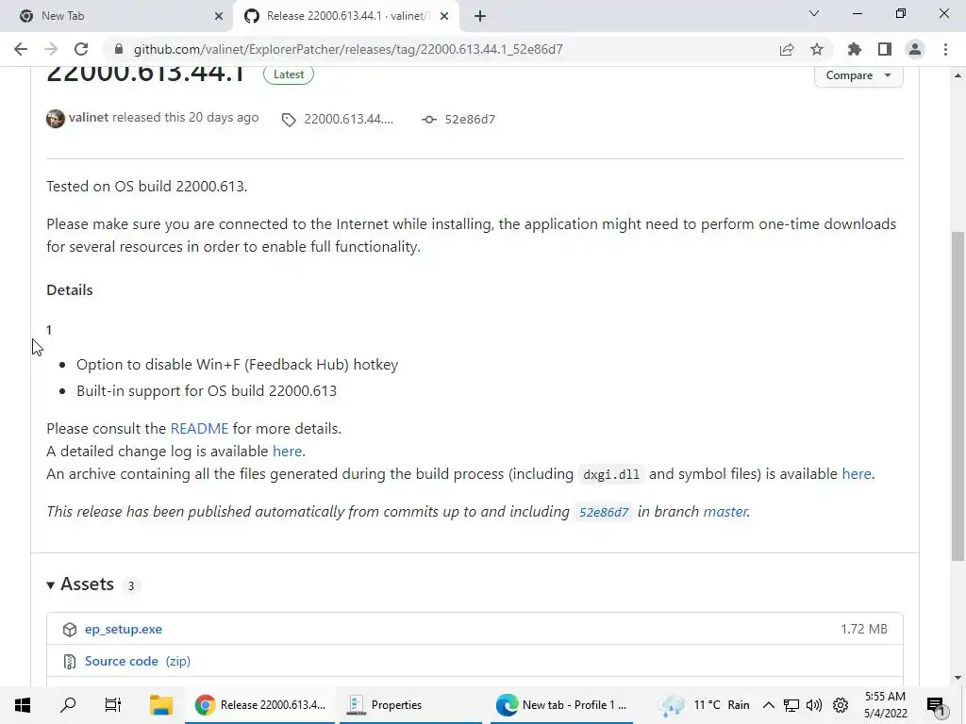
Task: Click settings gear in system tray
Action: [841, 705]
